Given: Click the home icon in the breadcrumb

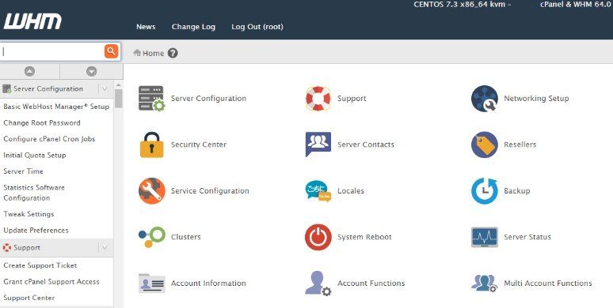Looking at the screenshot, I should pos(137,53).
